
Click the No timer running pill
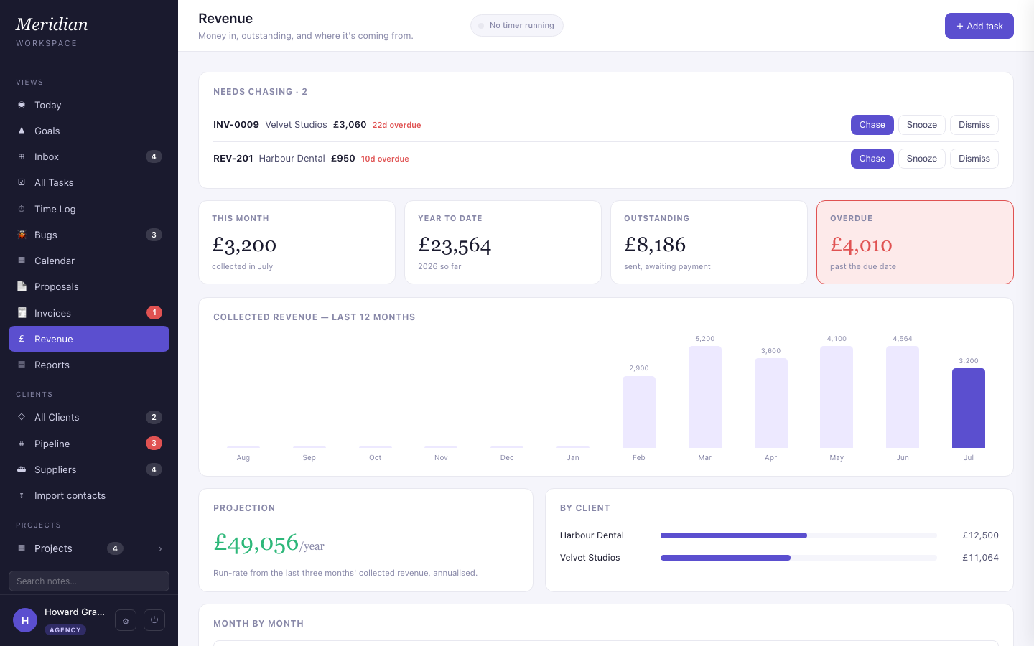coord(517,26)
